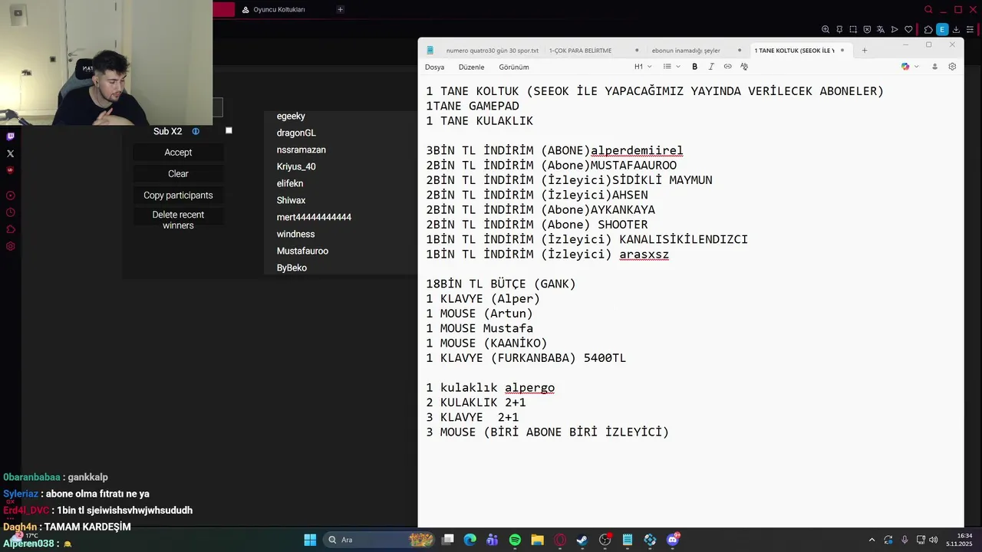
Task: Open a new Opera browser tab
Action: pos(340,9)
